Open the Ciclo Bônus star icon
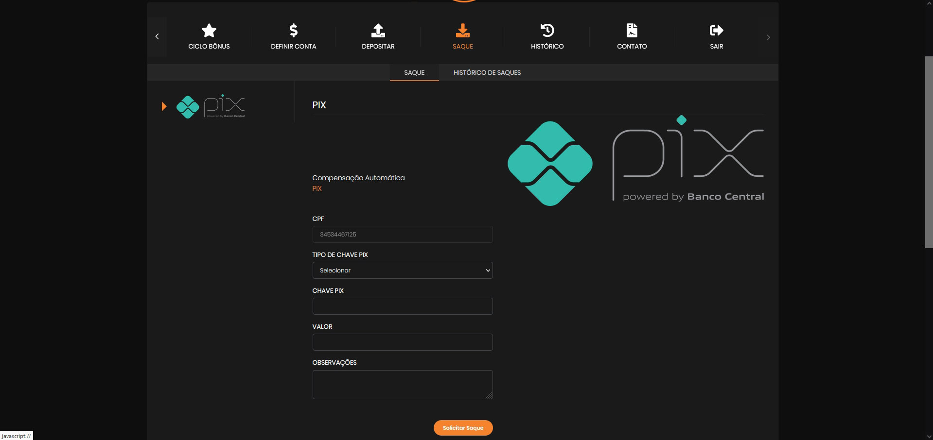Viewport: 933px width, 440px height. (x=209, y=31)
